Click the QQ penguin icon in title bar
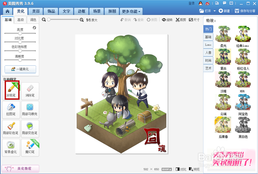 point(200,3)
